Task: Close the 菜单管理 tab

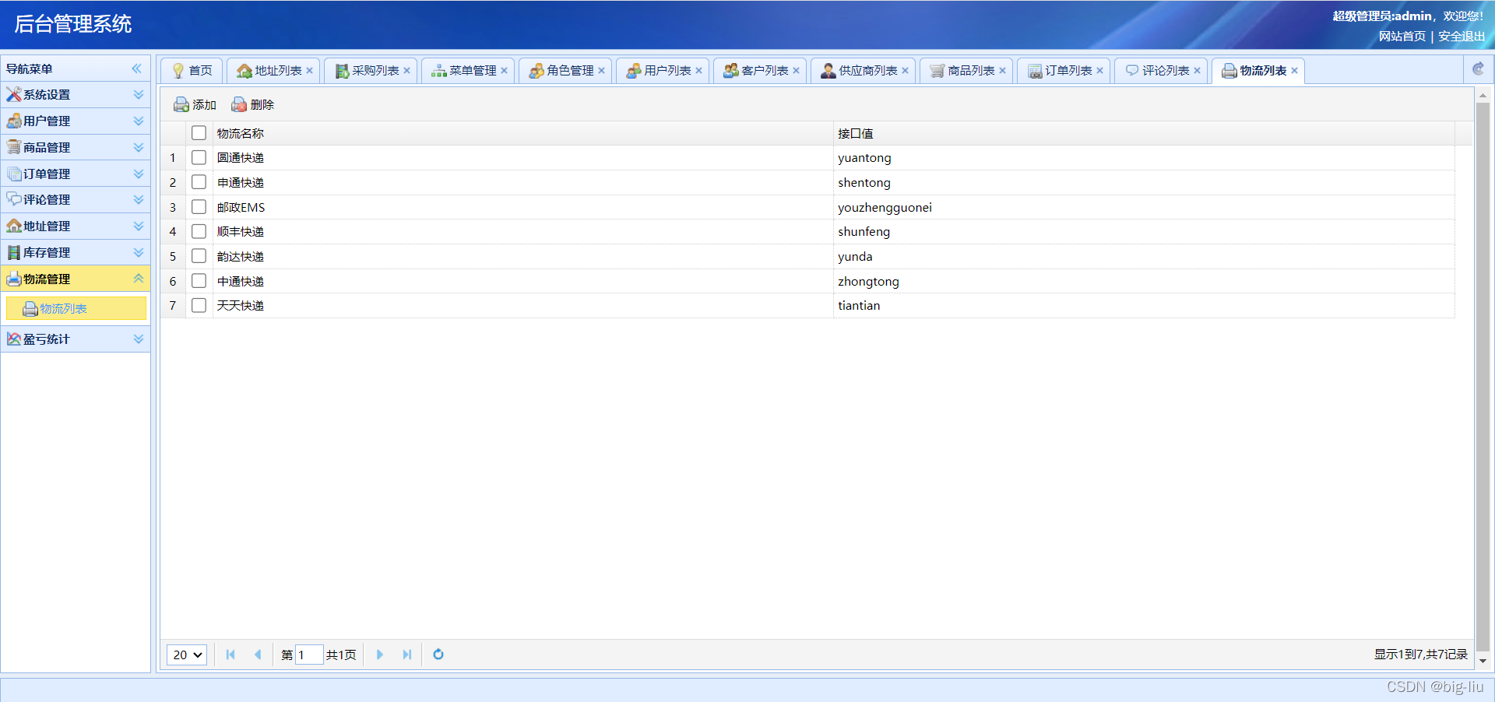Action: pyautogui.click(x=504, y=70)
